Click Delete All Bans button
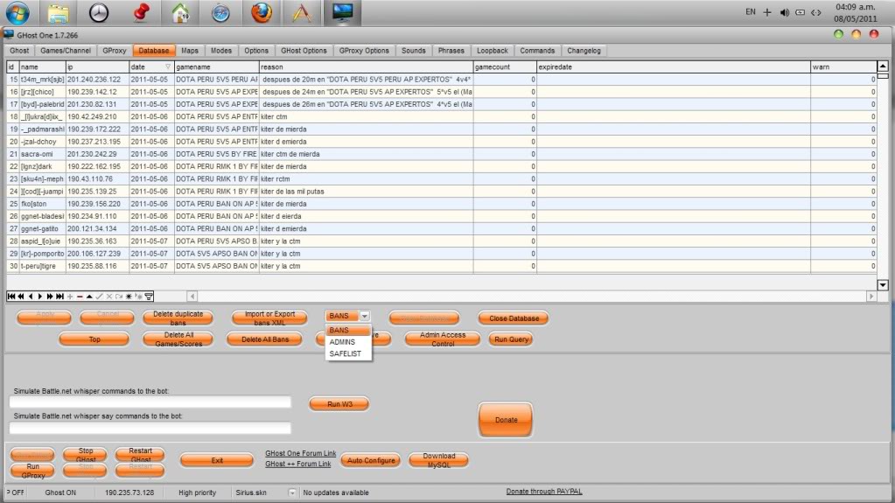Viewport: 895px width, 503px height. coord(265,339)
